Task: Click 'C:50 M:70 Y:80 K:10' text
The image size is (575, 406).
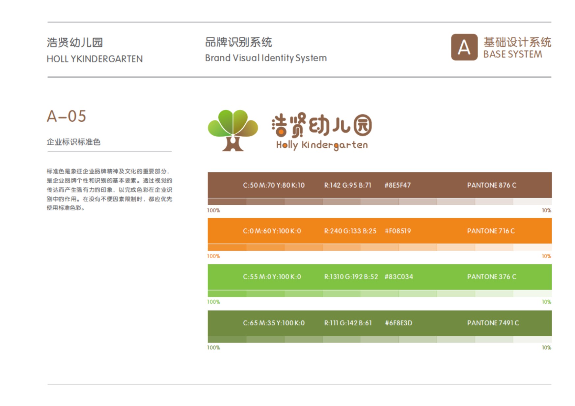Action: point(274,185)
